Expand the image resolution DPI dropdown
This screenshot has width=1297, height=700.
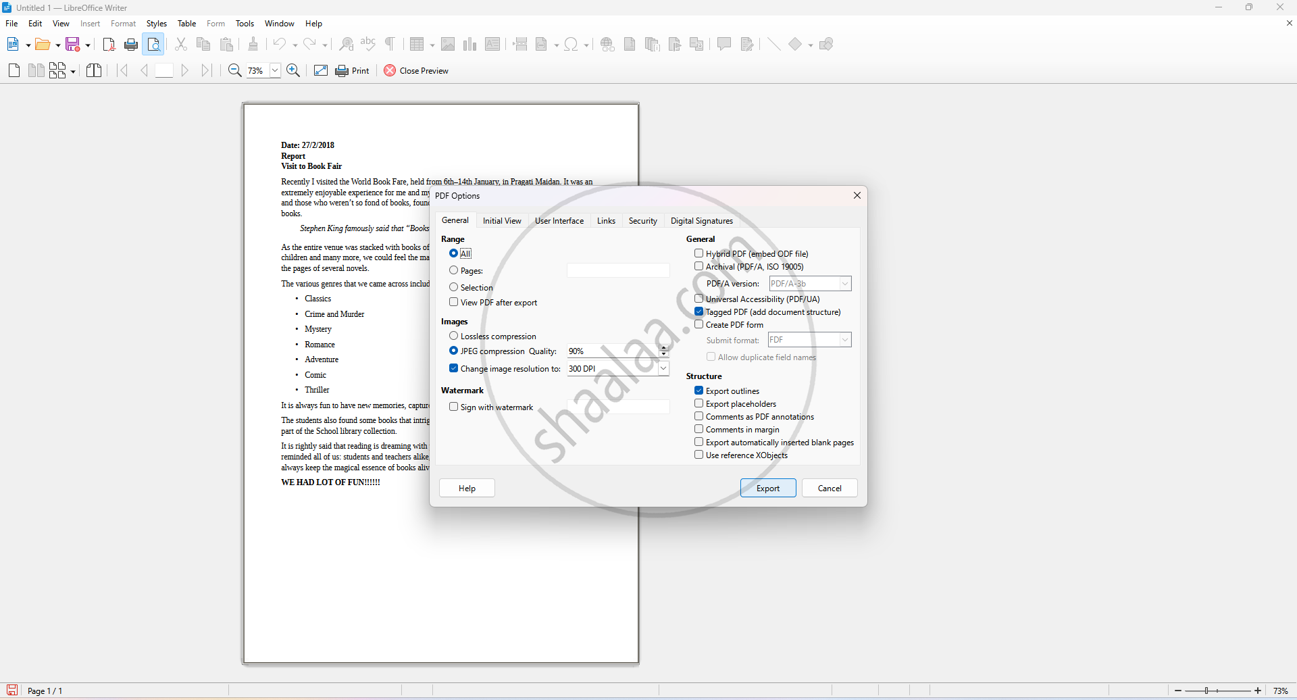(663, 369)
